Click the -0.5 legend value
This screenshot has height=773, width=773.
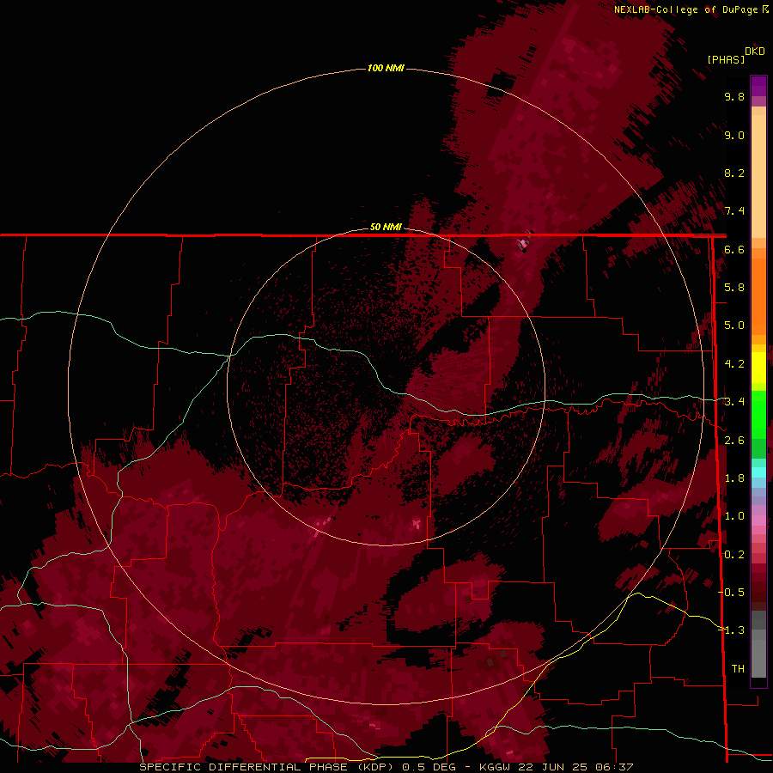pyautogui.click(x=732, y=593)
